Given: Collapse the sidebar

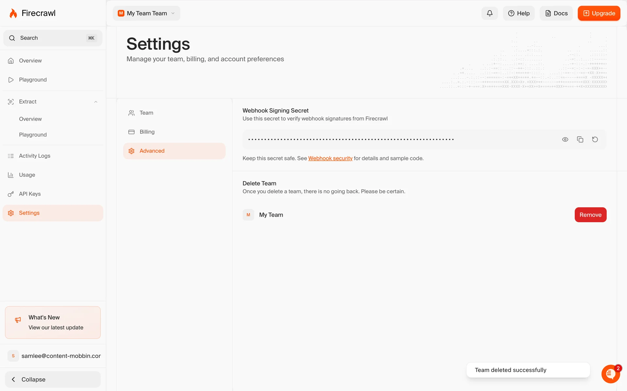Looking at the screenshot, I should pyautogui.click(x=53, y=379).
